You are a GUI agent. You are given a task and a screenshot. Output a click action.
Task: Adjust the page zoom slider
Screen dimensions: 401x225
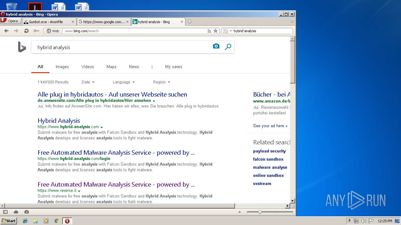click(x=260, y=212)
